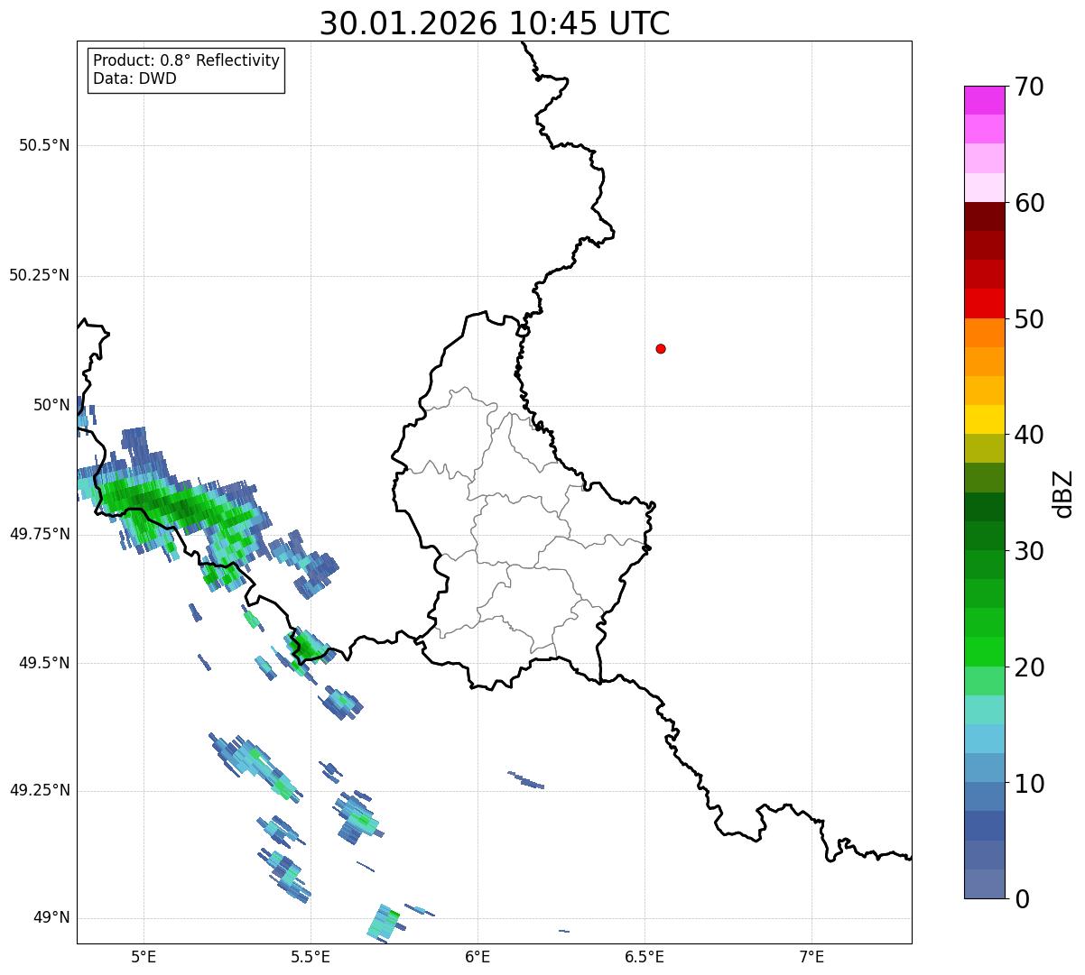Viewport: 1085px width, 975px height.
Task: Click the 60 dBZ colorbar tick label
Action: click(x=1029, y=203)
